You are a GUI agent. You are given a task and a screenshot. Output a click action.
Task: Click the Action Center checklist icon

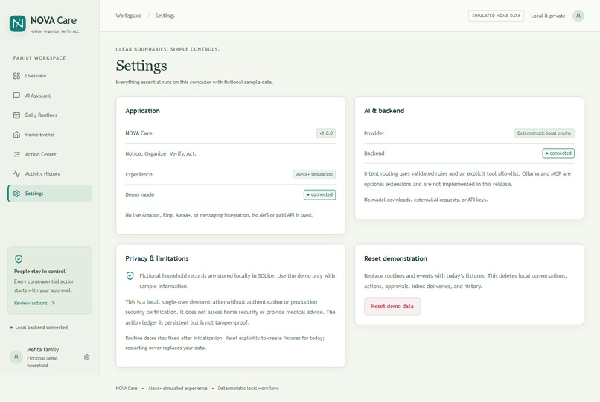tap(16, 154)
